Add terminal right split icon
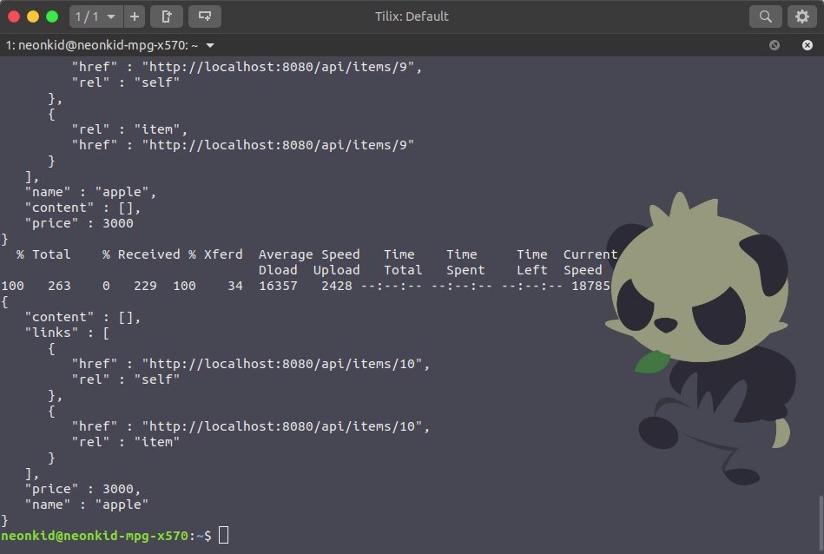 point(167,16)
